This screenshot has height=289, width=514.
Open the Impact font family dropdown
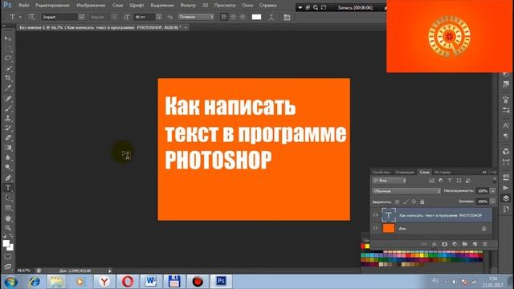point(81,17)
